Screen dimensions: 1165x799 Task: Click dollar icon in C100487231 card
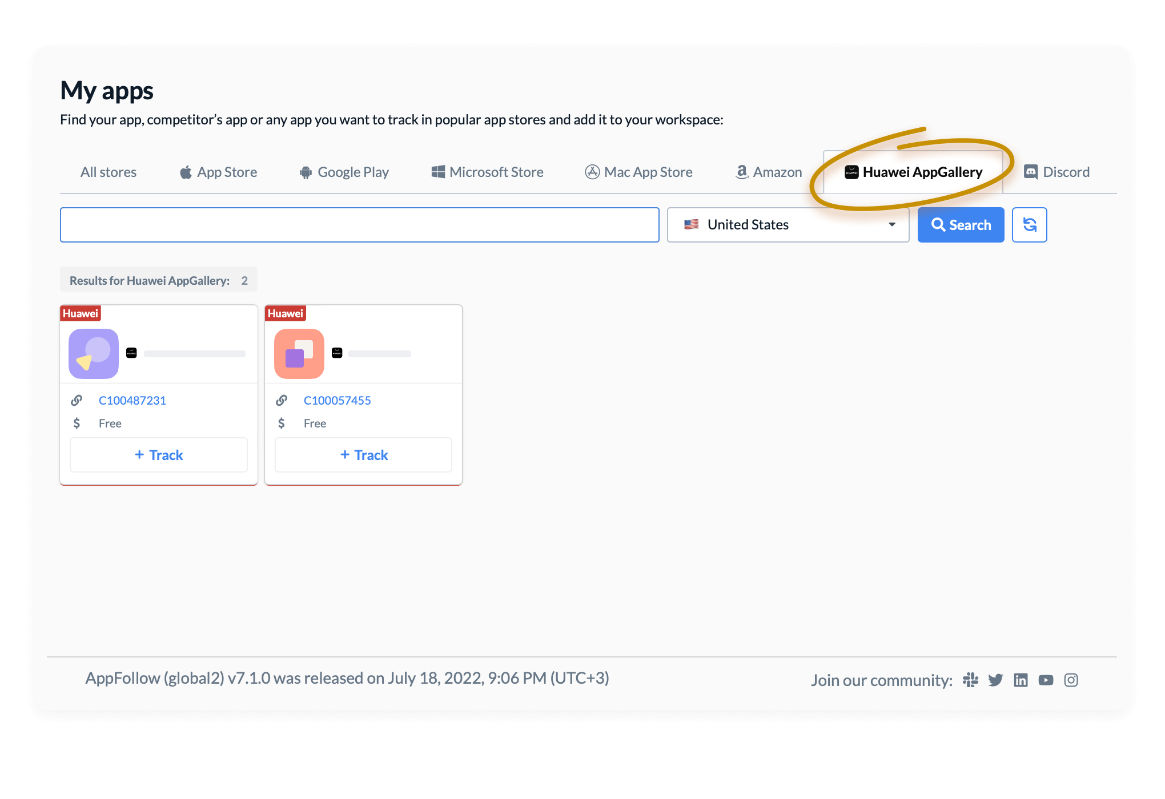pyautogui.click(x=77, y=423)
